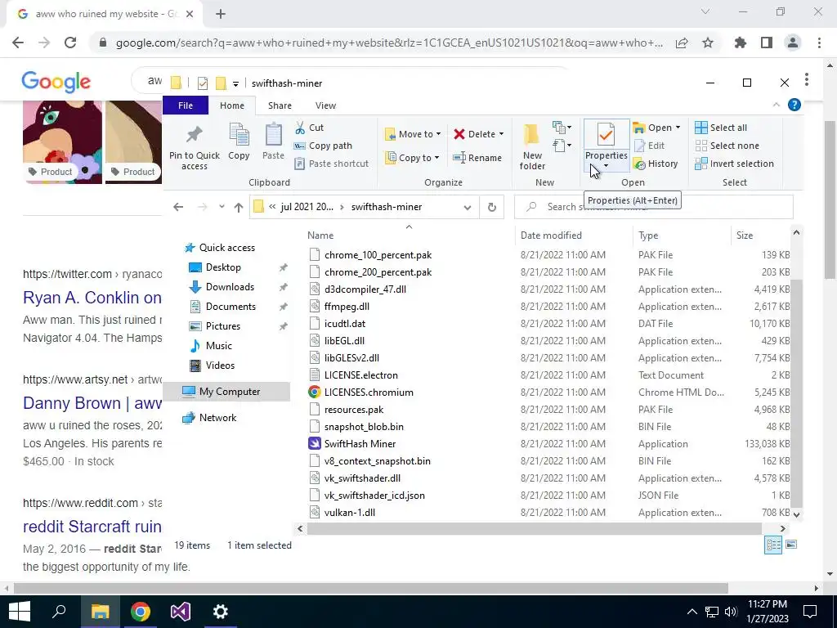
Task: Reload the Chrome page
Action: (x=70, y=43)
